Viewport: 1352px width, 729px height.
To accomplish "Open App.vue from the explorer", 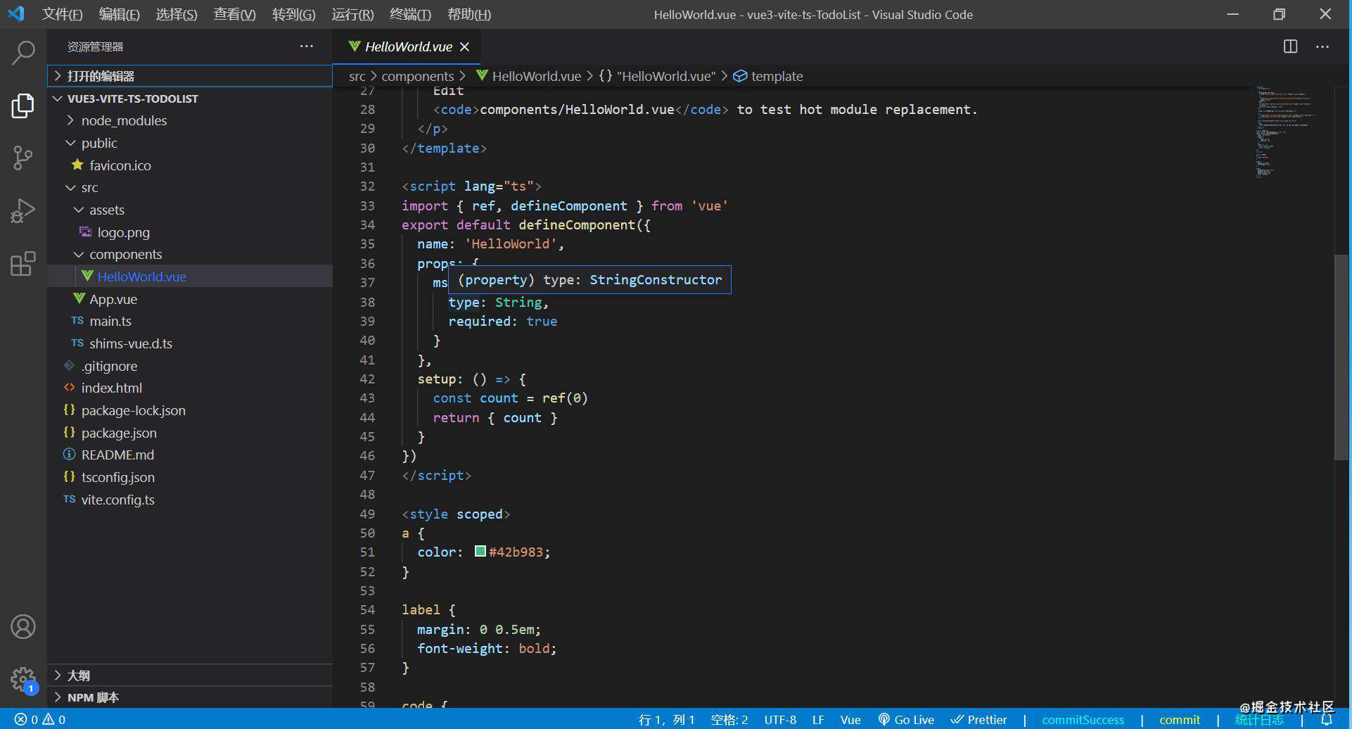I will pos(190,299).
